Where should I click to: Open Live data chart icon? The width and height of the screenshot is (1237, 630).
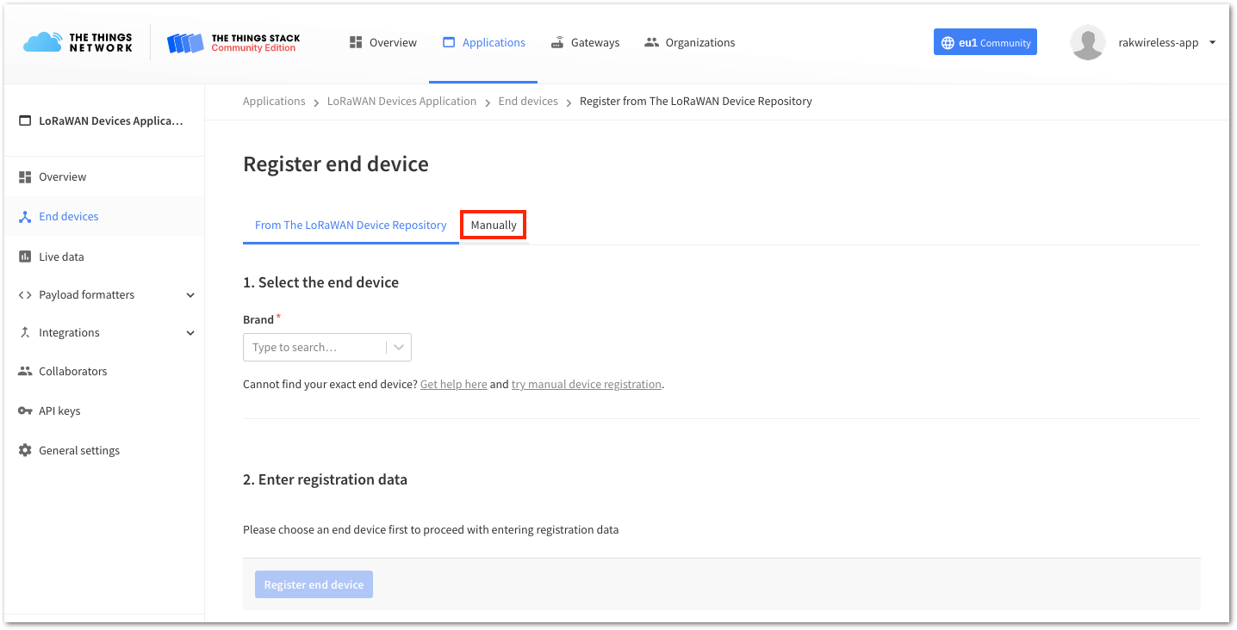pos(25,256)
